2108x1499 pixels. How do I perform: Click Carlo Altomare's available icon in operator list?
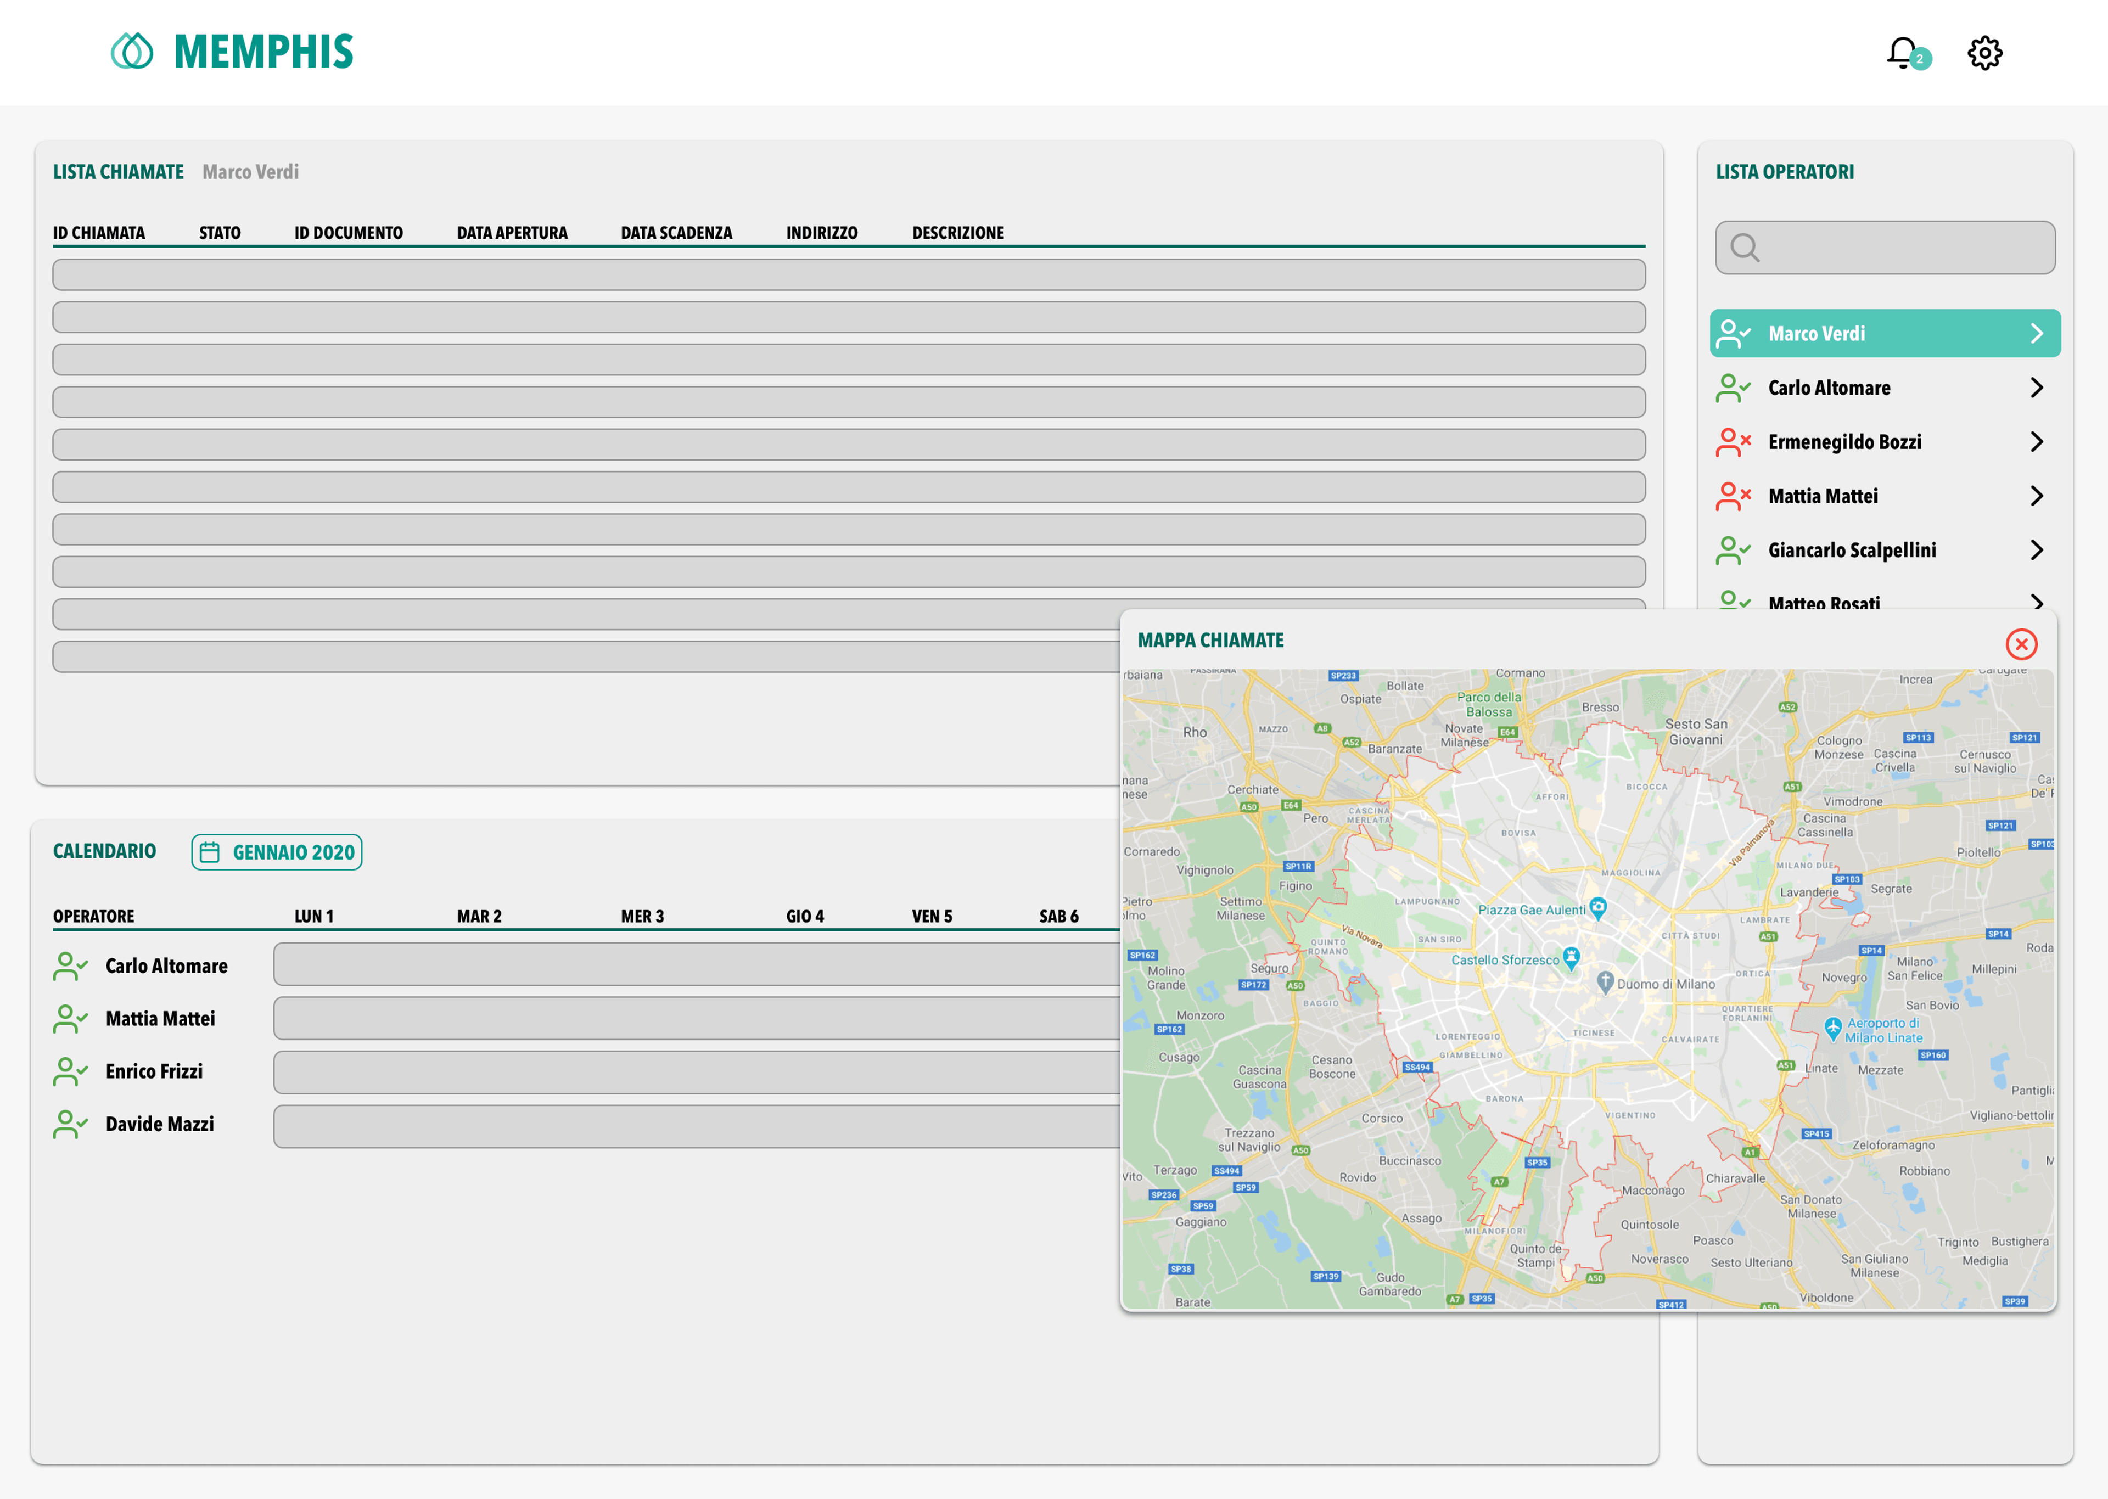pyautogui.click(x=1733, y=388)
